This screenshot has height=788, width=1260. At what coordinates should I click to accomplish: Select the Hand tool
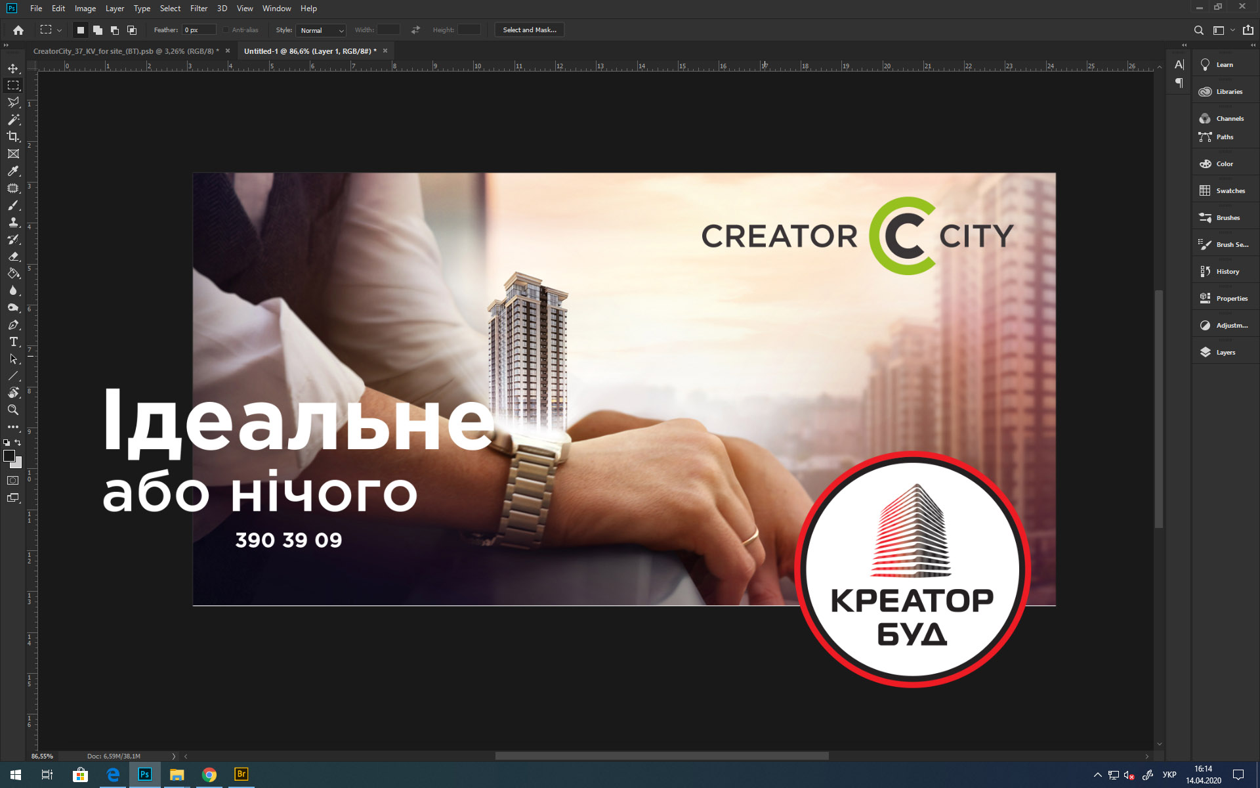13,393
